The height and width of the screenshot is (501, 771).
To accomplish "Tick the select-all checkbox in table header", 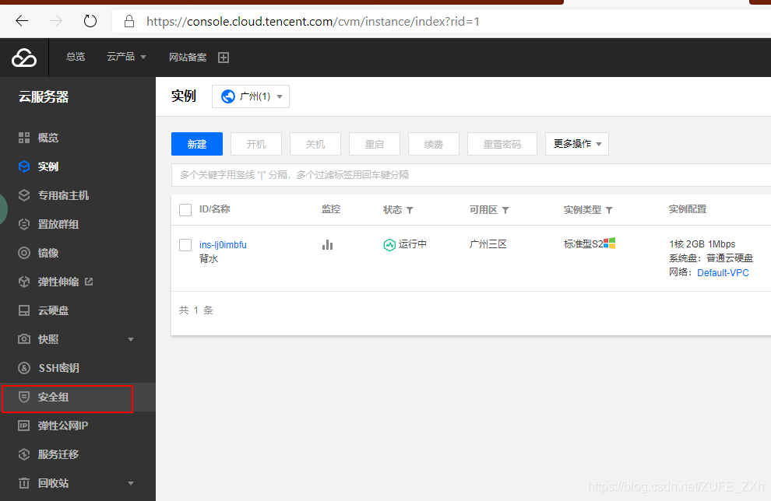I will pyautogui.click(x=185, y=210).
